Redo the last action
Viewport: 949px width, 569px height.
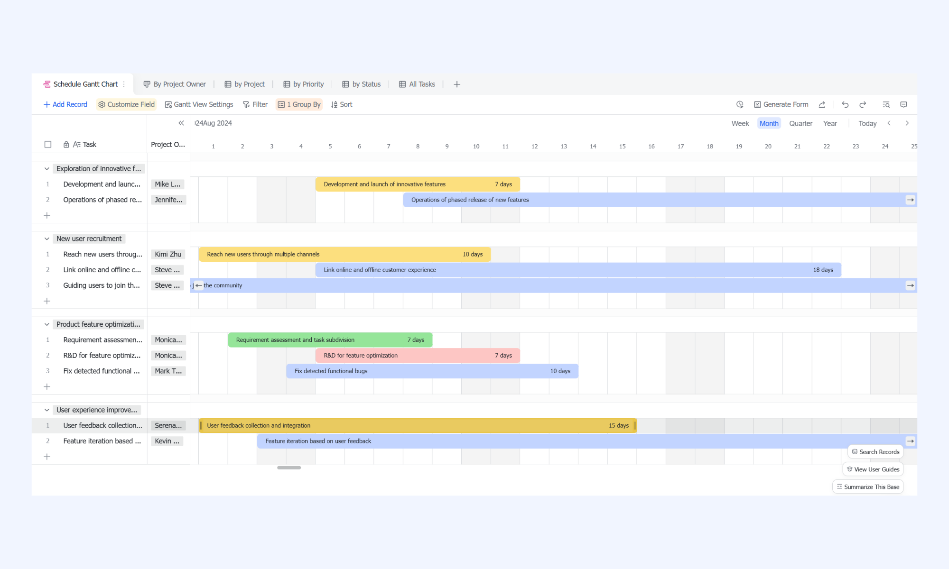pos(863,104)
